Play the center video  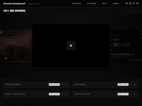coord(71,46)
